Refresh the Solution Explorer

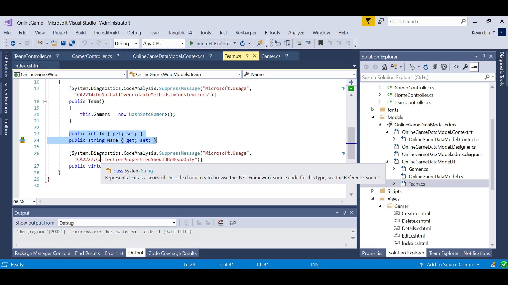tap(426, 67)
